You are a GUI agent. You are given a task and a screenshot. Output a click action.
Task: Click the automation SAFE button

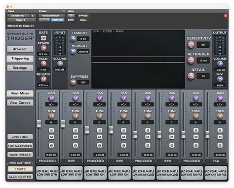(71, 20)
